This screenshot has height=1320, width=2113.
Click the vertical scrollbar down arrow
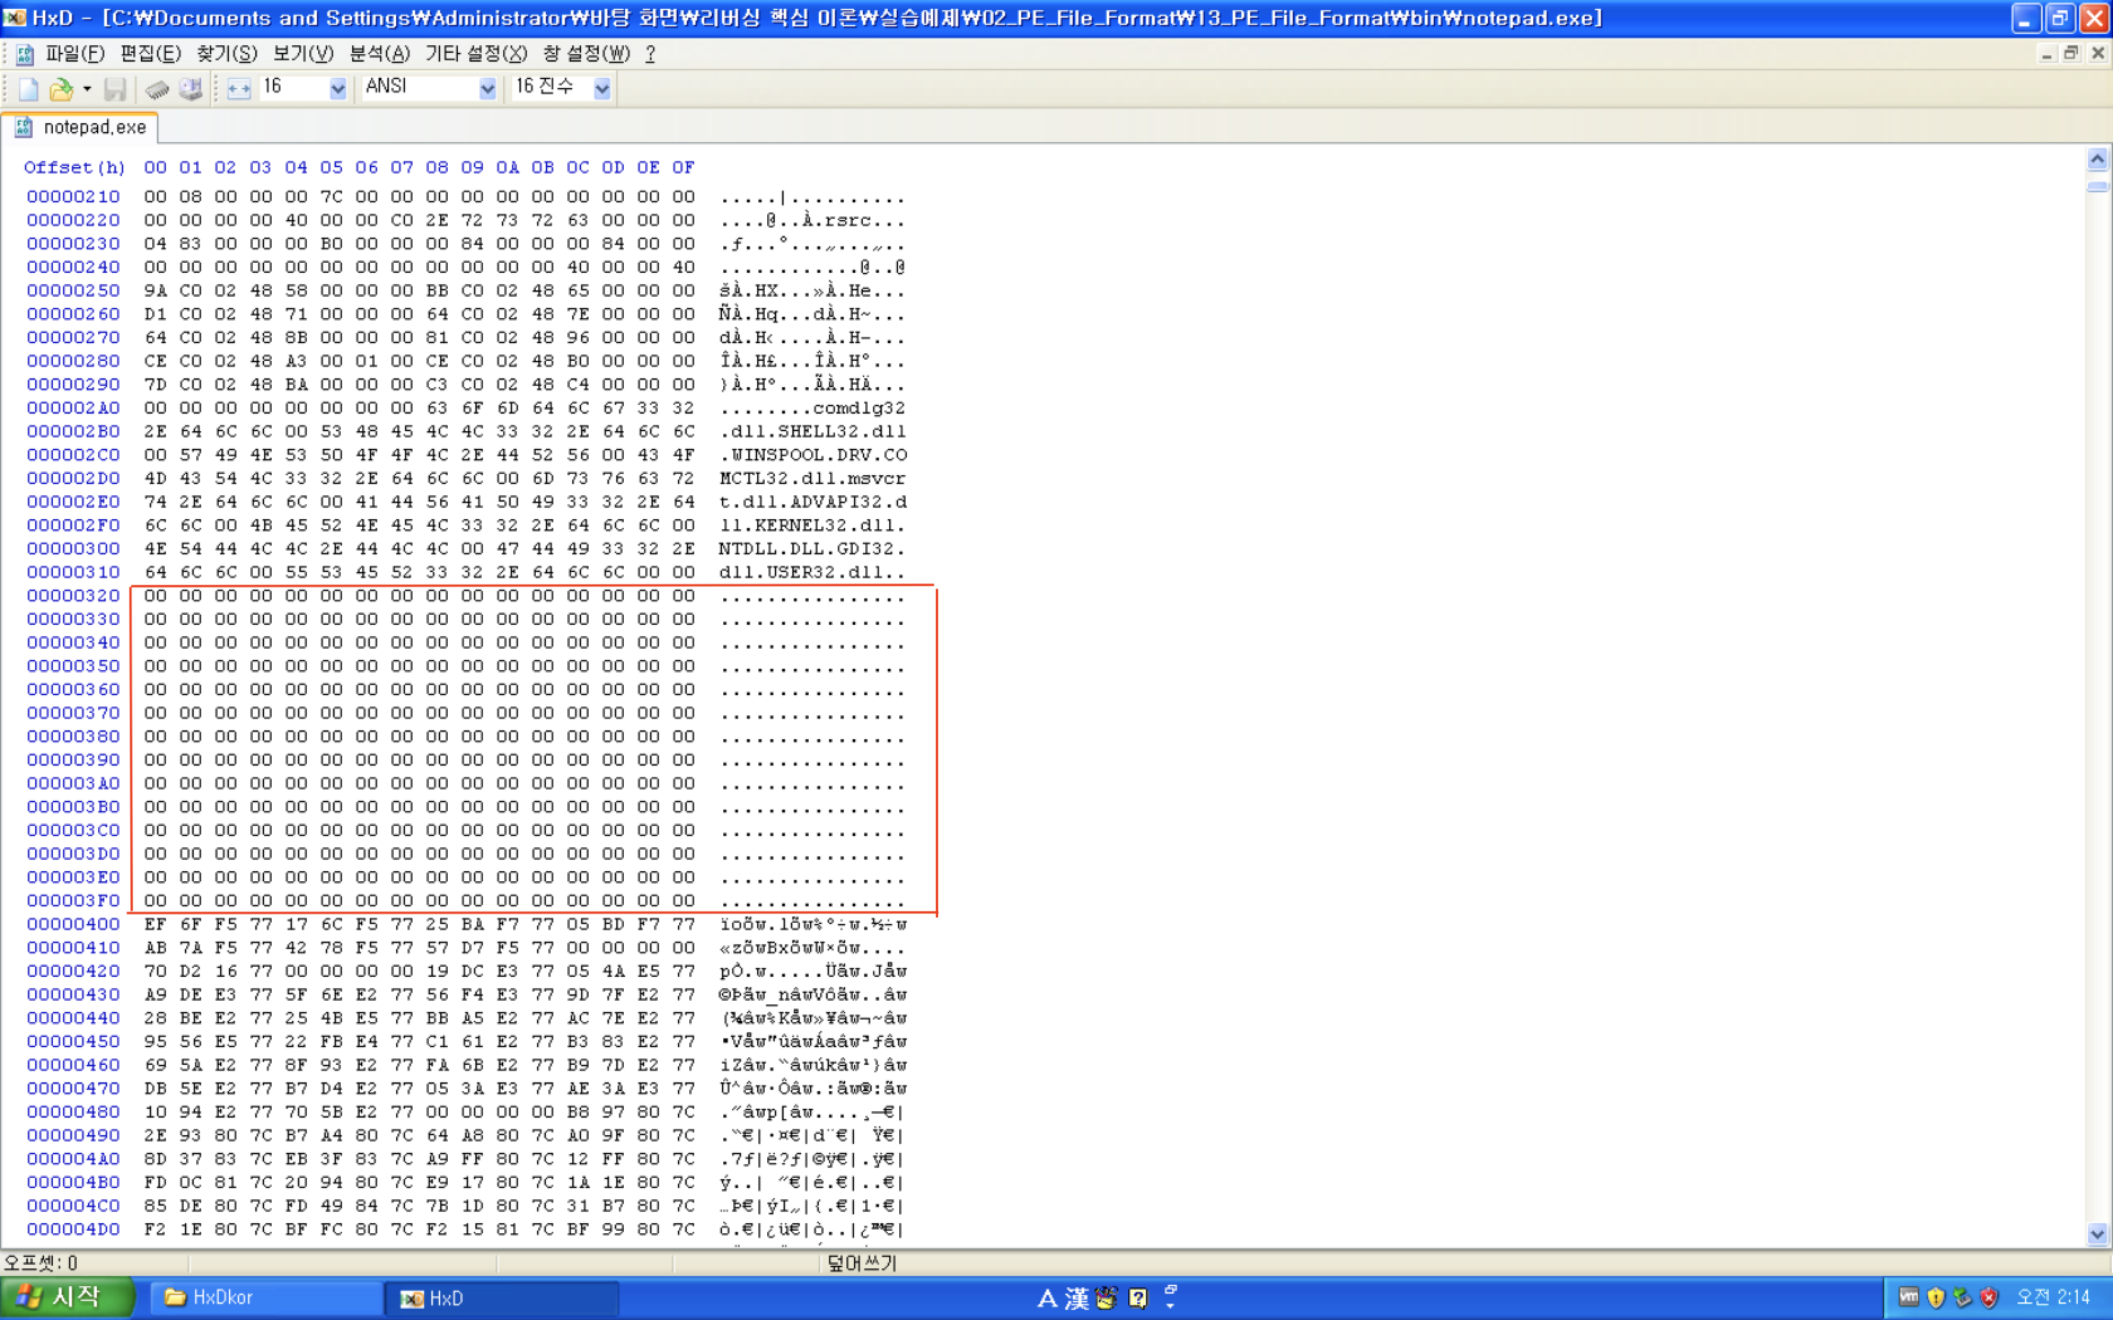pyautogui.click(x=2097, y=1233)
